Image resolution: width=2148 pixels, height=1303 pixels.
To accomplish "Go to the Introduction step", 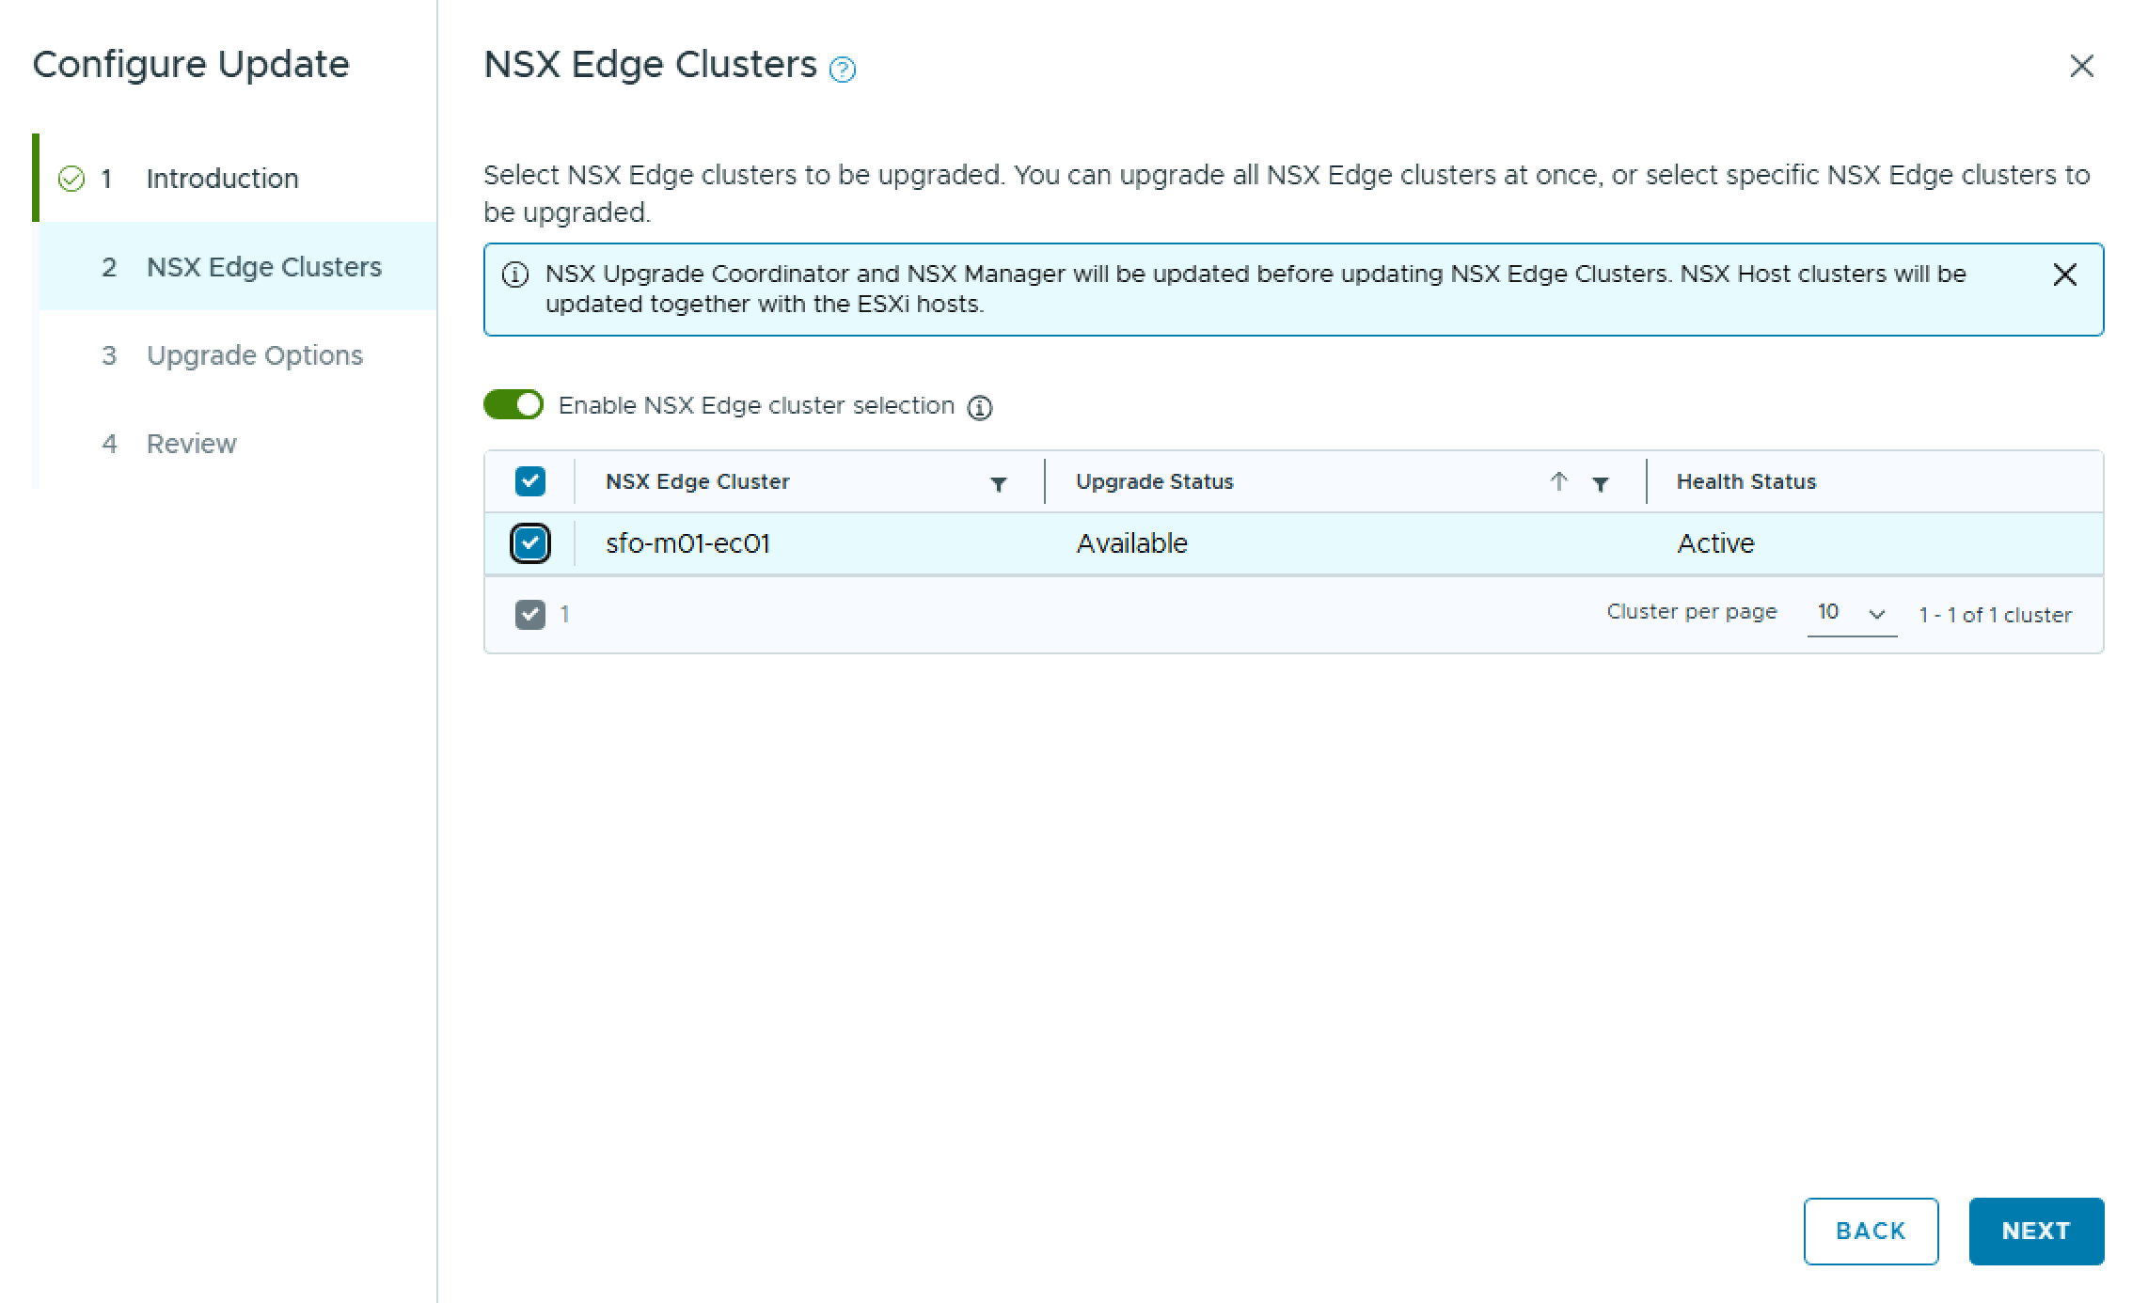I will point(222,179).
